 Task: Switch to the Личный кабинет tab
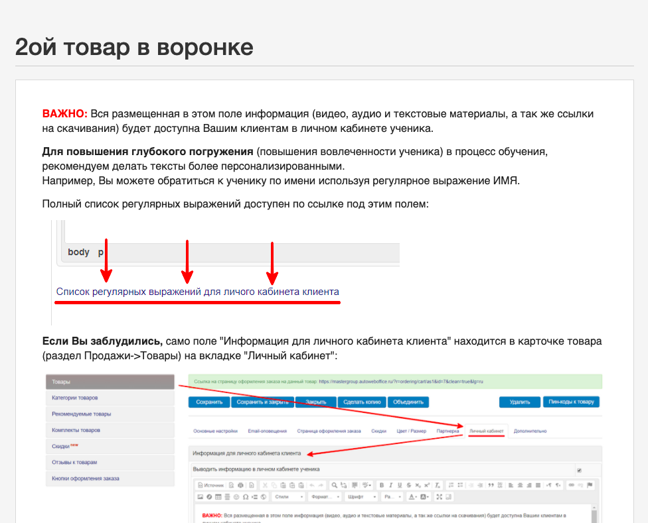(x=487, y=431)
